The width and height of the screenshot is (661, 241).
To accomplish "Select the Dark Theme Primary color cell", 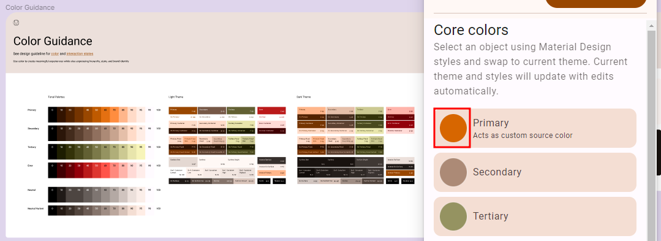I will (312, 110).
